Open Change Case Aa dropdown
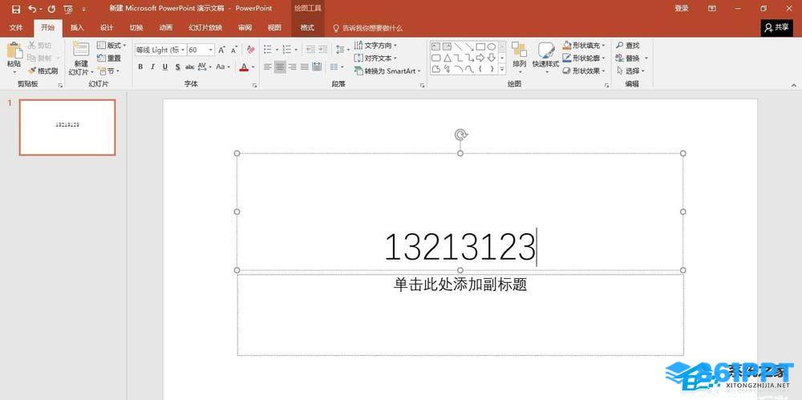 222,67
